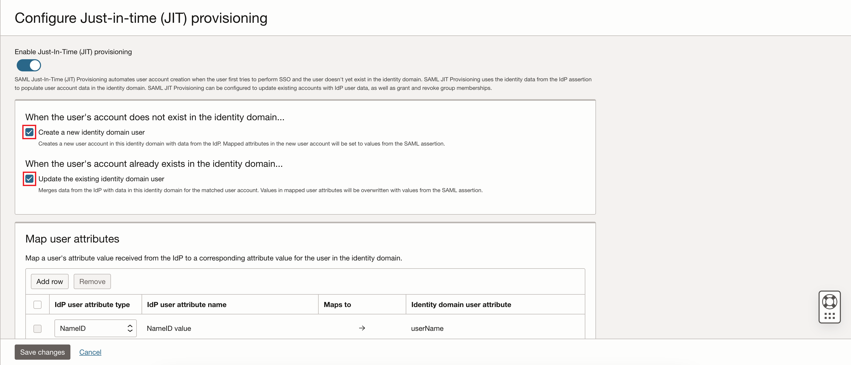Click the IdP user attribute name column header

187,304
